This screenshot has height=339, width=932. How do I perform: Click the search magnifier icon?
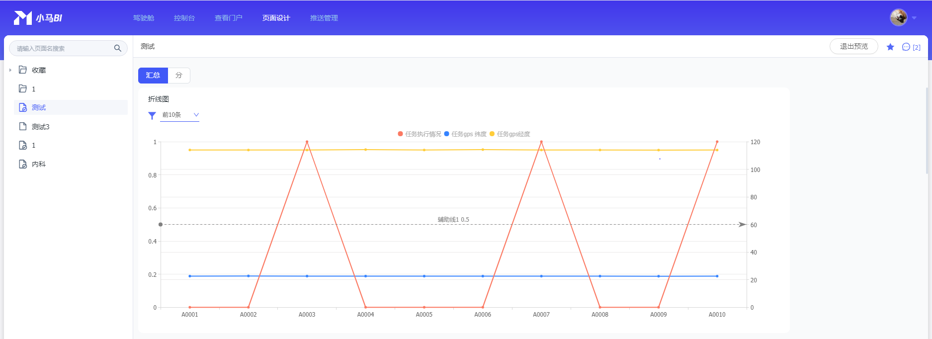tap(118, 48)
